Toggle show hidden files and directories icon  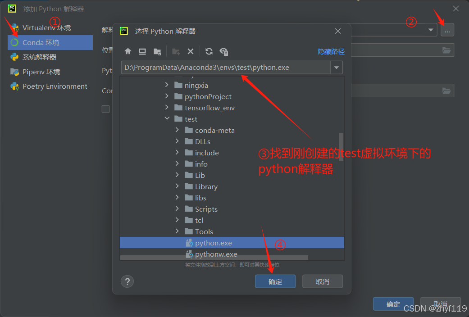coord(224,51)
